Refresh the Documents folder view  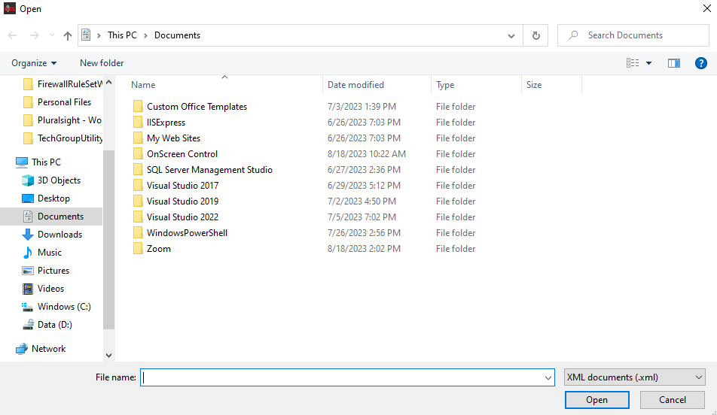pos(536,35)
